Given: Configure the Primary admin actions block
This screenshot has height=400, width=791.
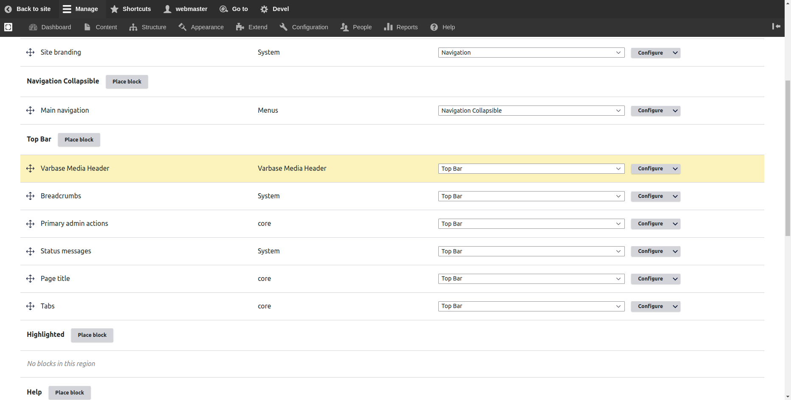Looking at the screenshot, I should 650,224.
